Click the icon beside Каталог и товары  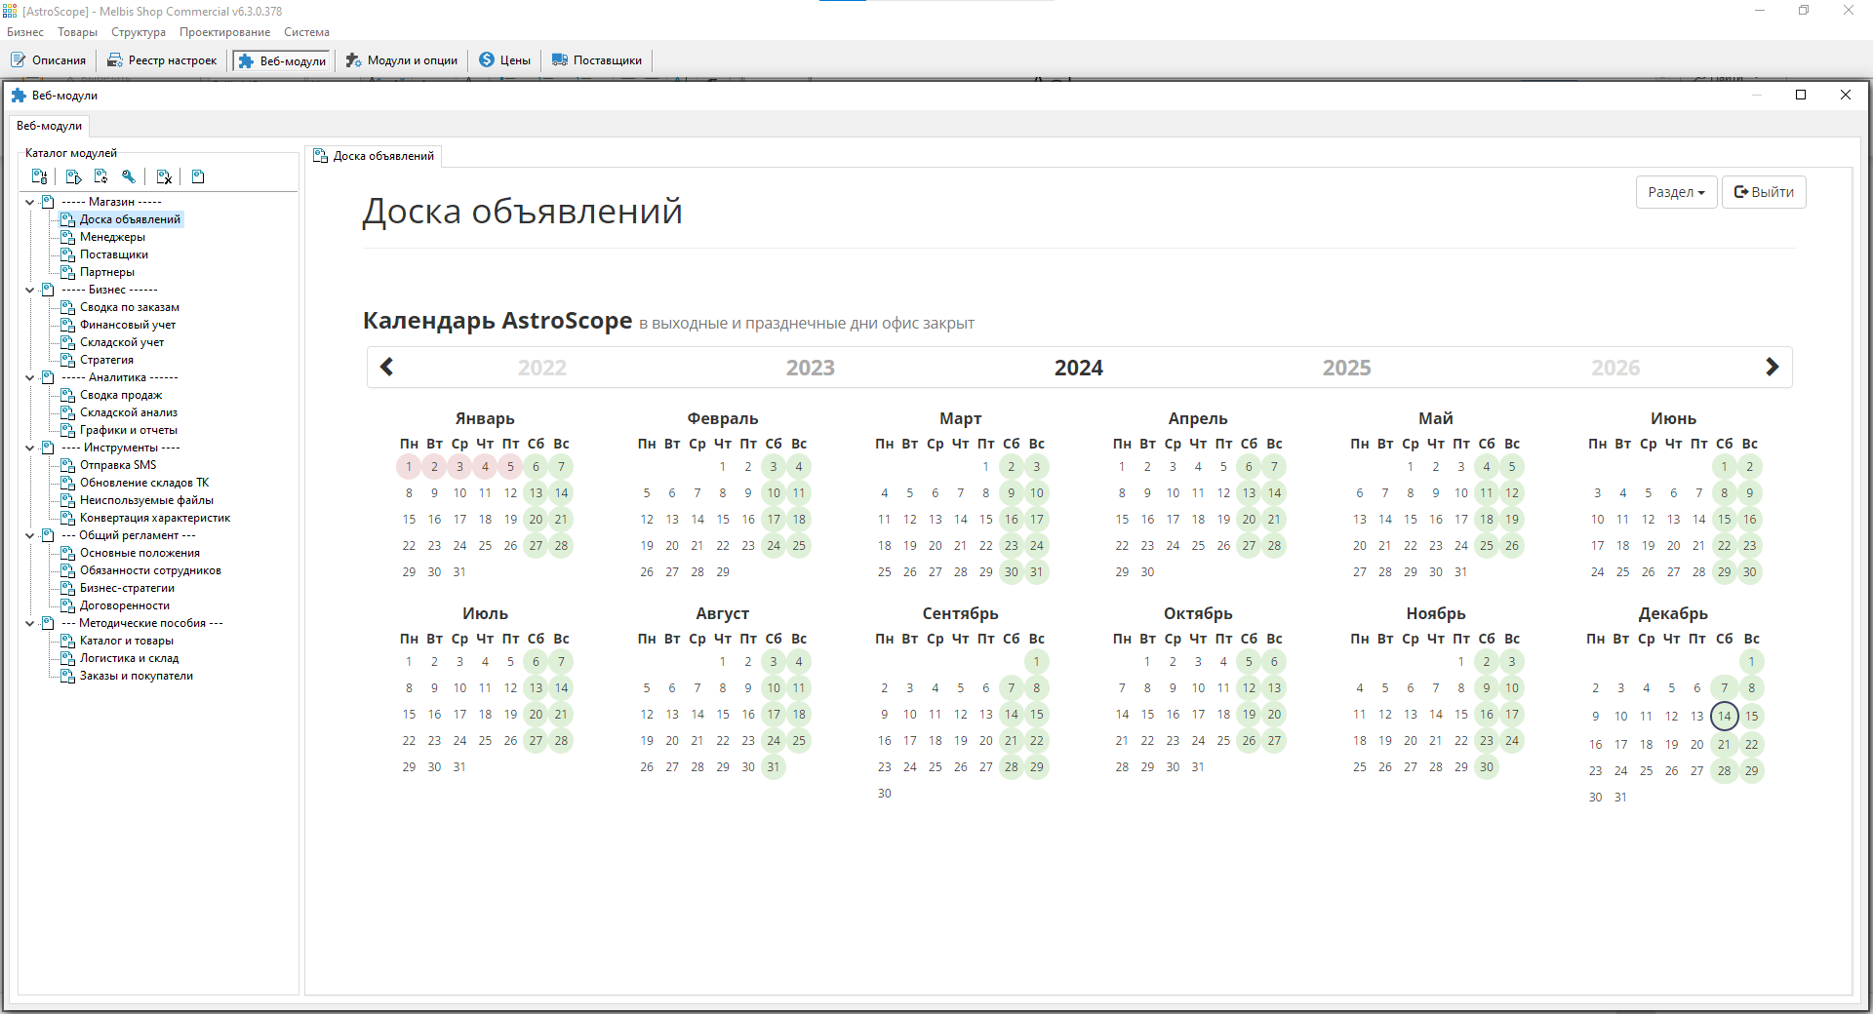tap(67, 641)
